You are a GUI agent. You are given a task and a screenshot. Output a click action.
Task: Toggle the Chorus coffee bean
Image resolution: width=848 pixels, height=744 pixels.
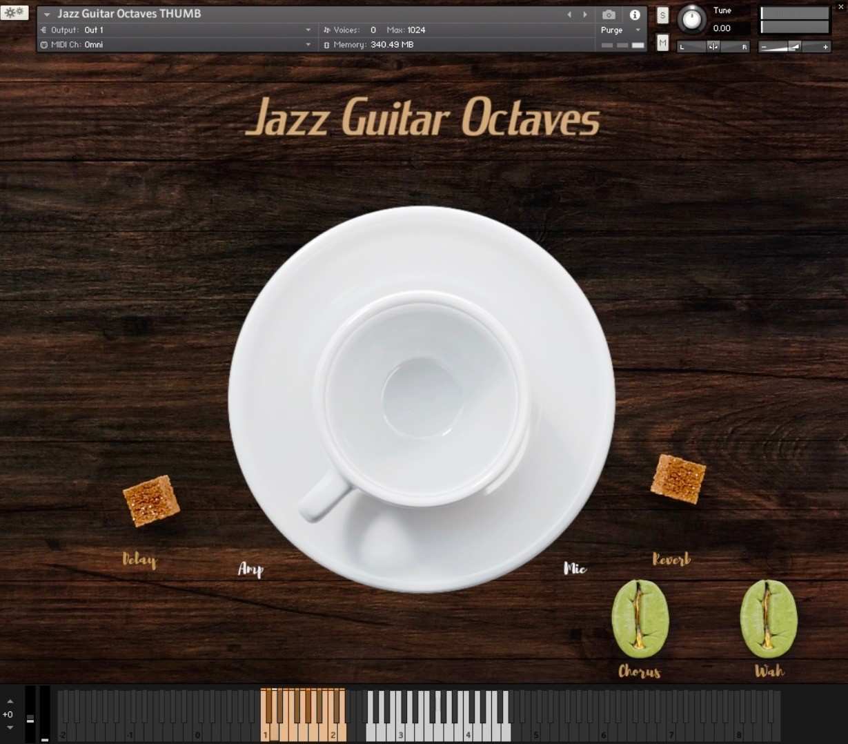tap(640, 618)
